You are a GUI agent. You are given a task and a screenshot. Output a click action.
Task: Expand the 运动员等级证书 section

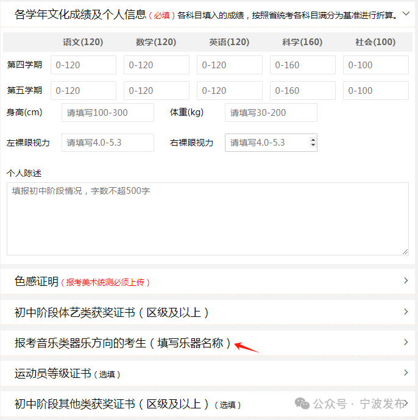pos(406,373)
